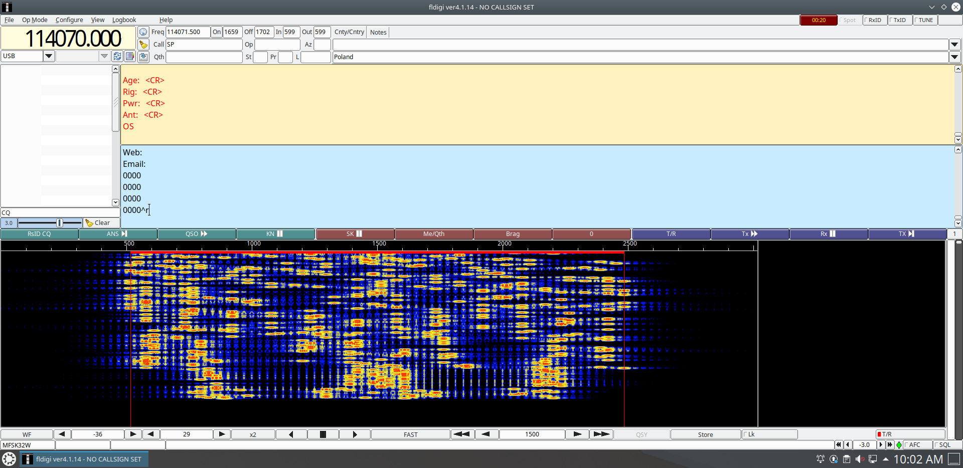Screen dimensions: 963x468
Task: Decrease the waterfall range left of 29
Action: (150, 434)
